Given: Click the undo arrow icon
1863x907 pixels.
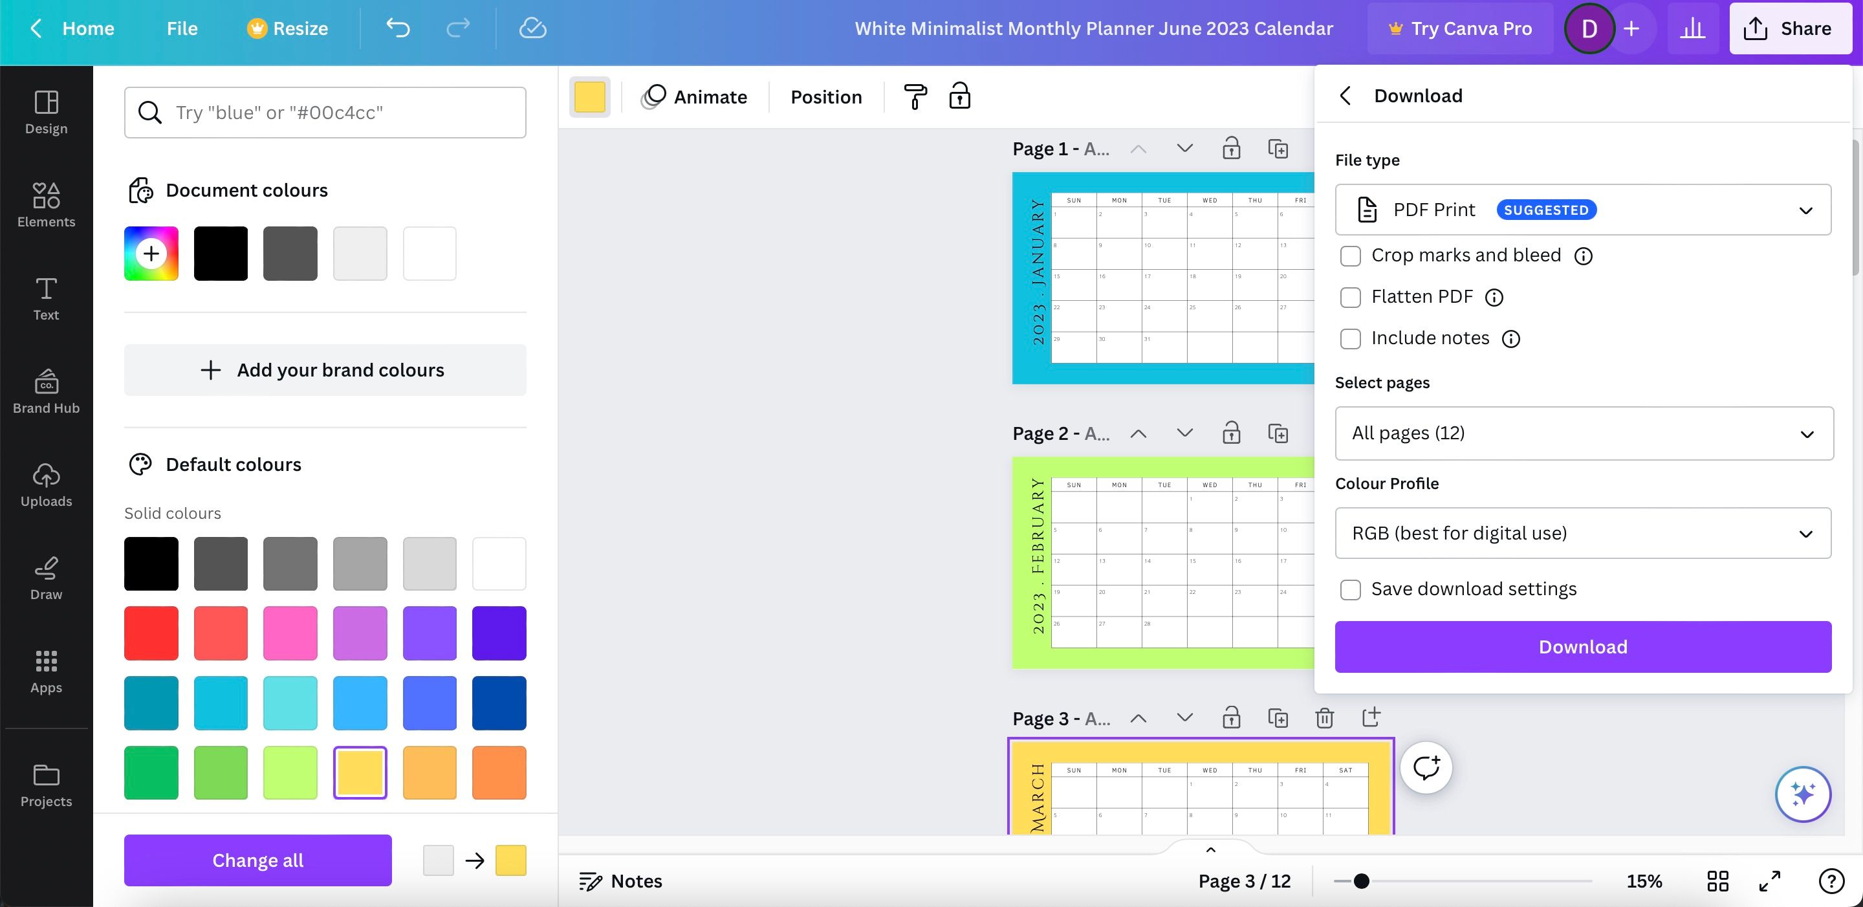Looking at the screenshot, I should [x=398, y=28].
